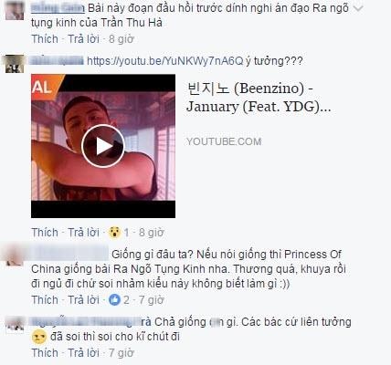Click Thích under the YouTube video comment
Viewport: 391px width, 365px height.
[x=45, y=233]
